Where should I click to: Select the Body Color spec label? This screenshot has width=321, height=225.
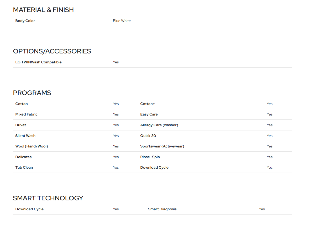pyautogui.click(x=25, y=21)
